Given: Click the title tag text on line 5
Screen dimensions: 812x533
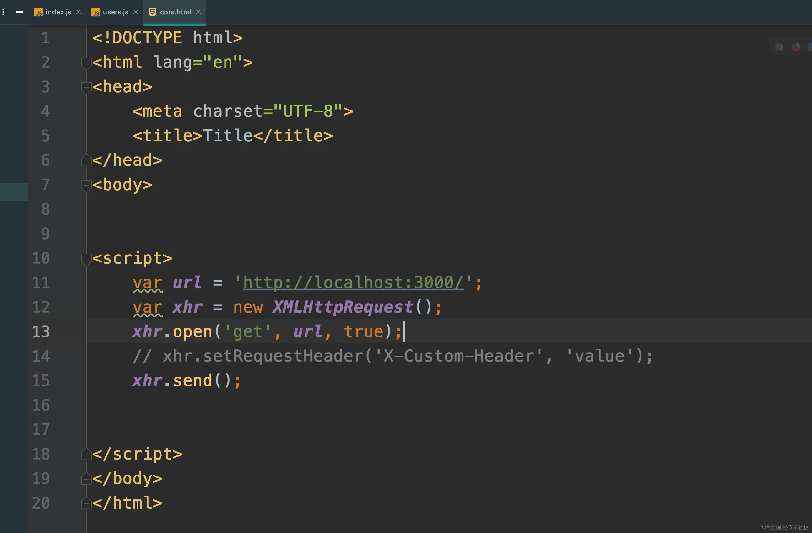Looking at the screenshot, I should pyautogui.click(x=227, y=136).
